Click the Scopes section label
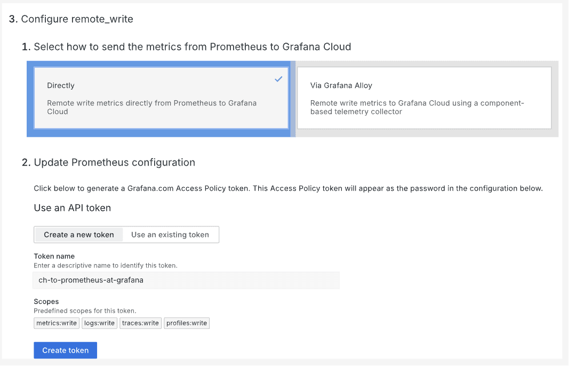Viewport: 576px width, 382px height. [x=46, y=302]
